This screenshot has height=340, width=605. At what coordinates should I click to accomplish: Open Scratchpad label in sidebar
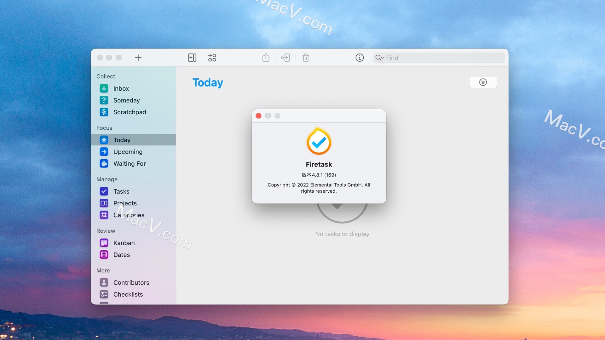coord(130,112)
